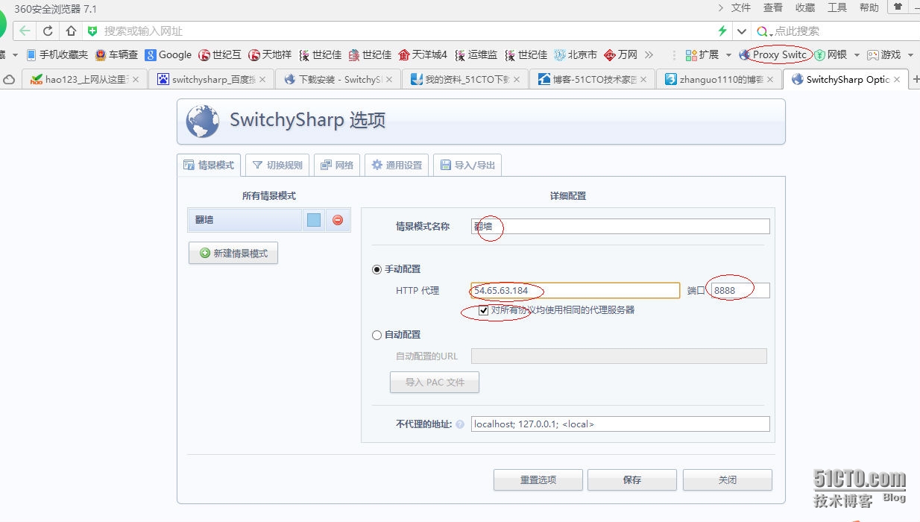This screenshot has width=920, height=522.
Task: Expand the menu bar chevron left of 文件
Action: [720, 7]
